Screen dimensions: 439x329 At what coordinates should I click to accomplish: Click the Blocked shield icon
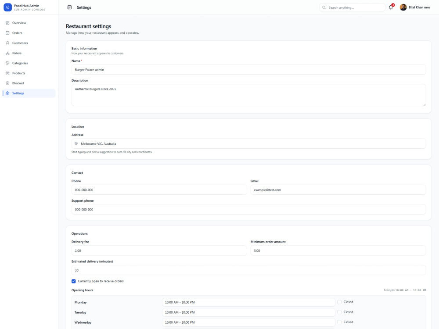click(7, 83)
